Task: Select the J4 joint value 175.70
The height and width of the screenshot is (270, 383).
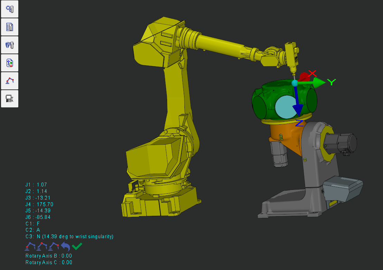Action: click(45, 204)
